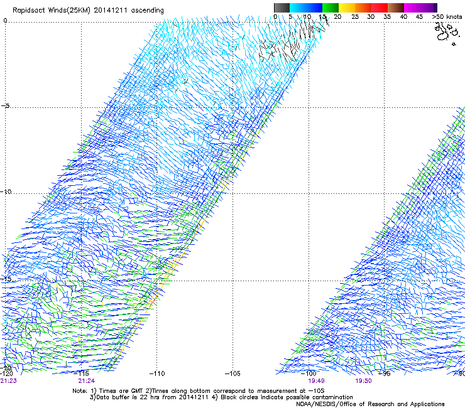Screen dimensions: 465x408
Task: Click the '45' label under the color scale
Action: pos(419,16)
